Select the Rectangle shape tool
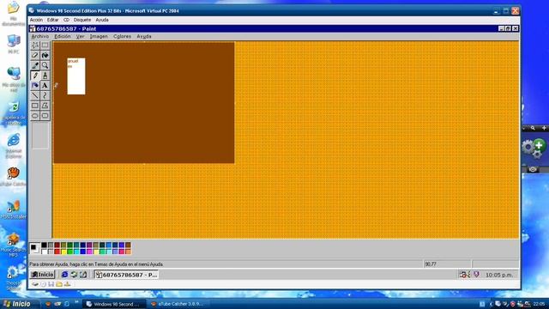This screenshot has height=309, width=549. [35, 106]
